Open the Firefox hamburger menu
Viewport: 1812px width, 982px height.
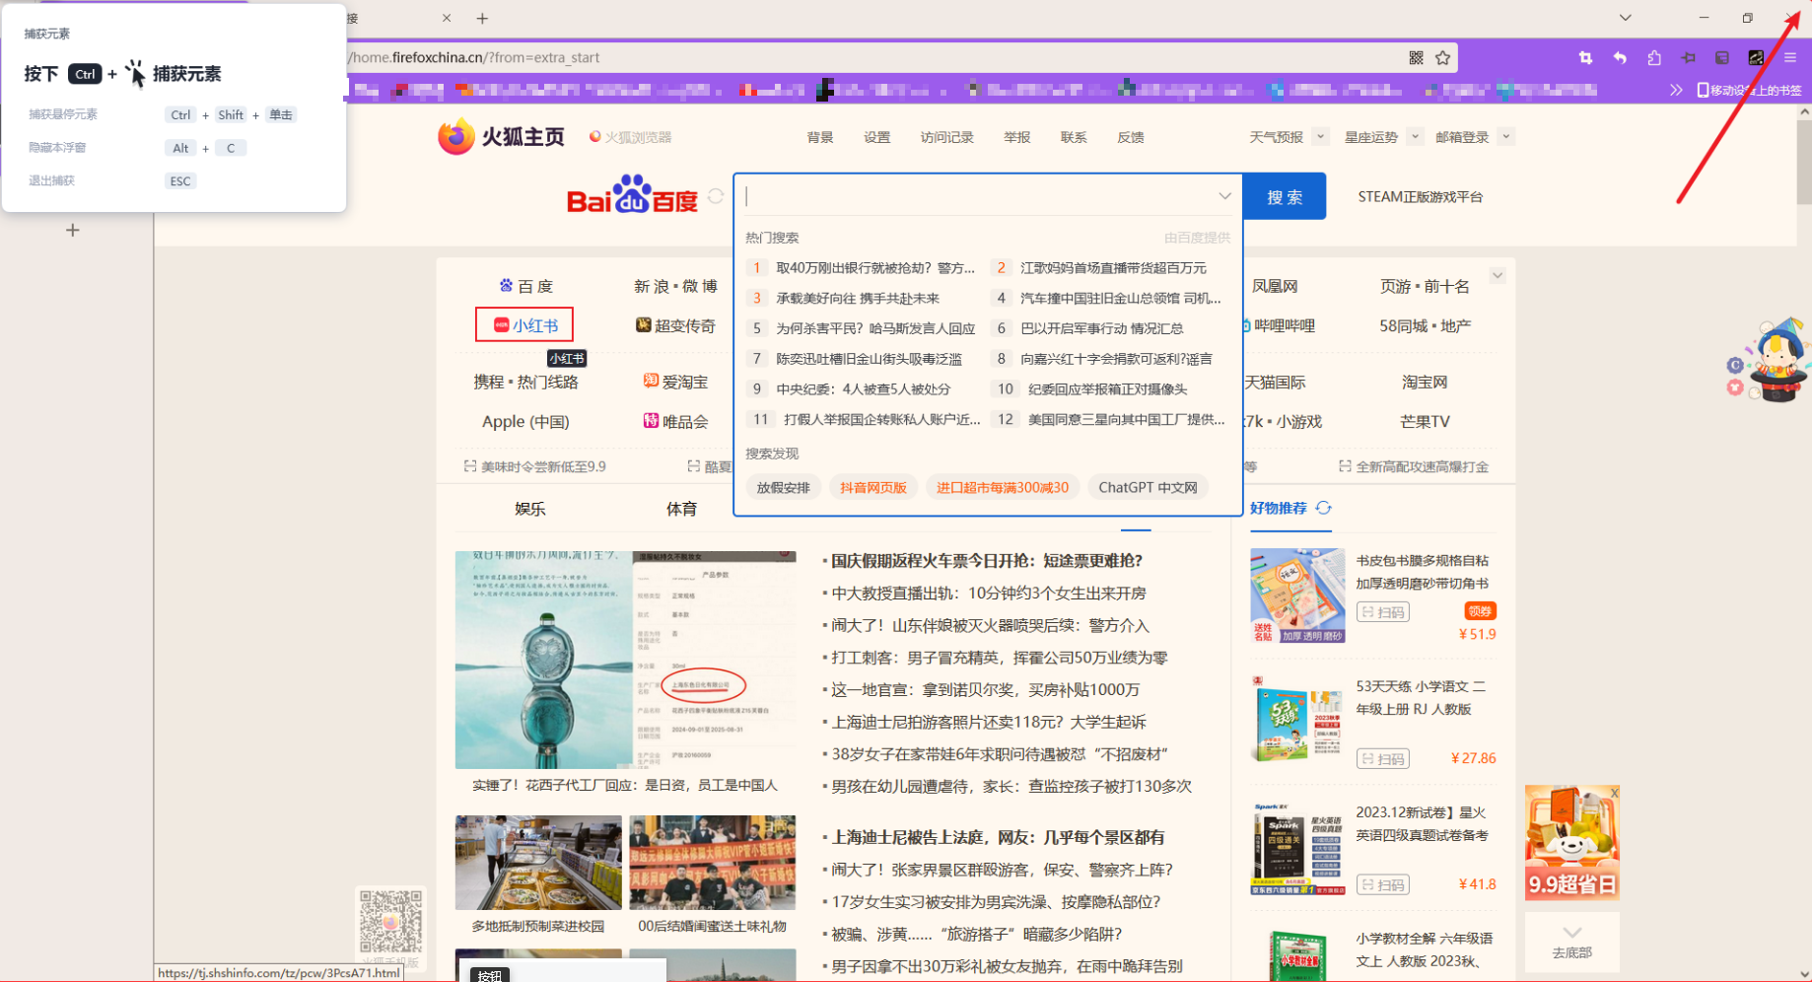click(x=1790, y=58)
